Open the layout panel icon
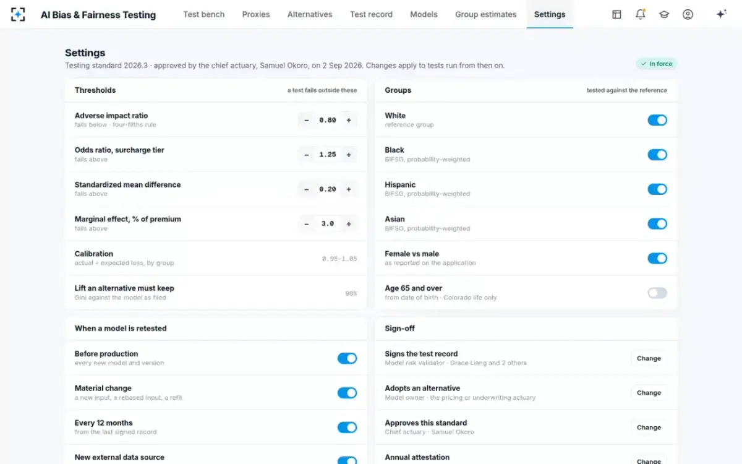The height and width of the screenshot is (464, 742). tap(616, 14)
